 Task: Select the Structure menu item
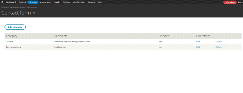33,2
